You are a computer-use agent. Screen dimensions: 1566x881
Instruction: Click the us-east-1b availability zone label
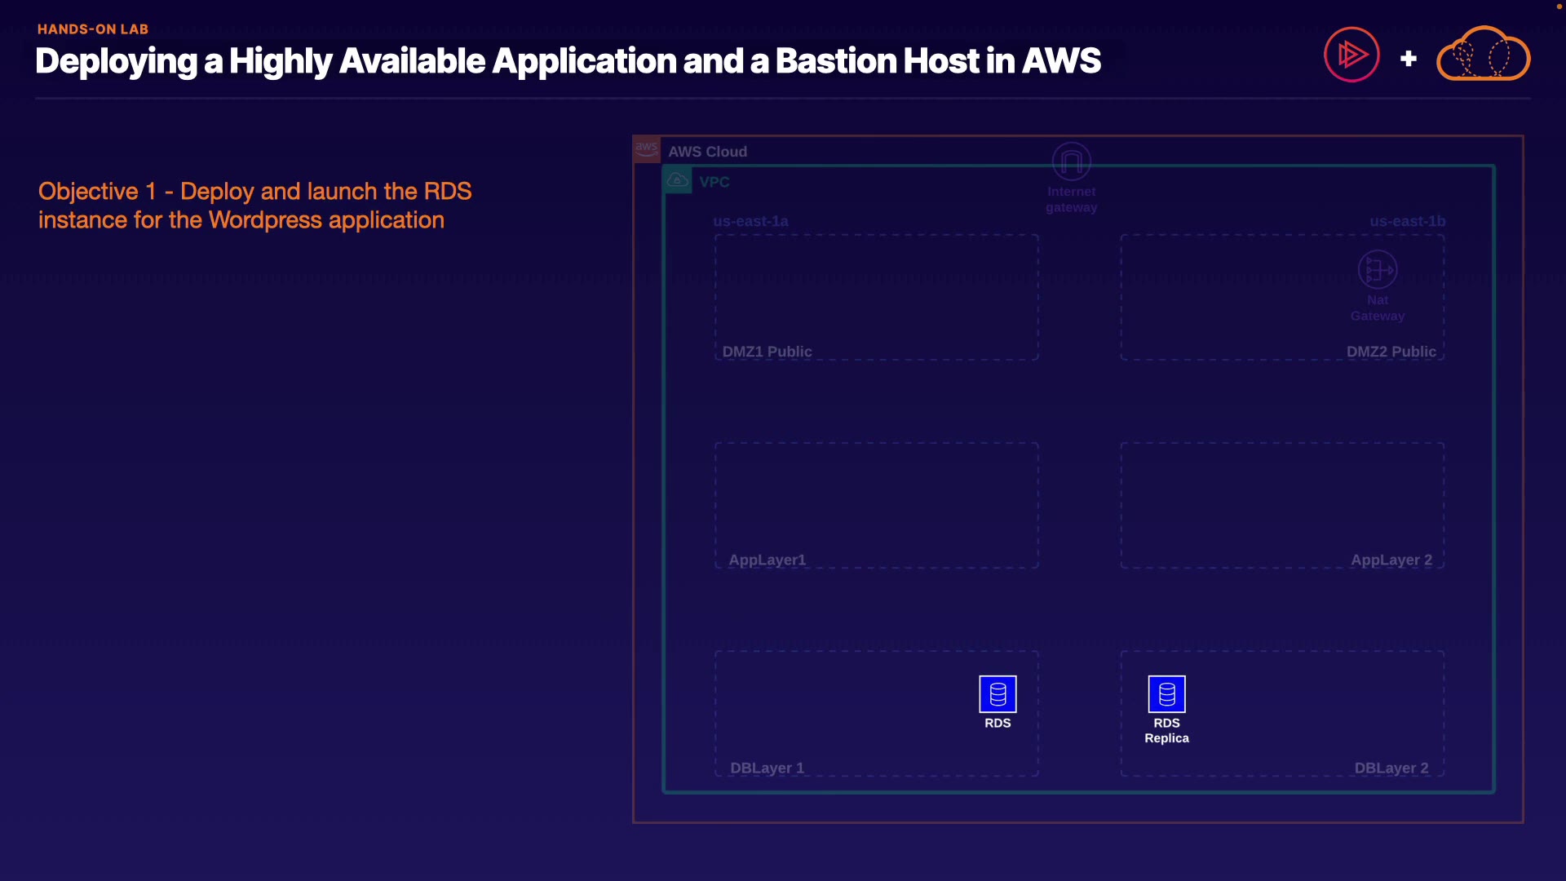1407,221
